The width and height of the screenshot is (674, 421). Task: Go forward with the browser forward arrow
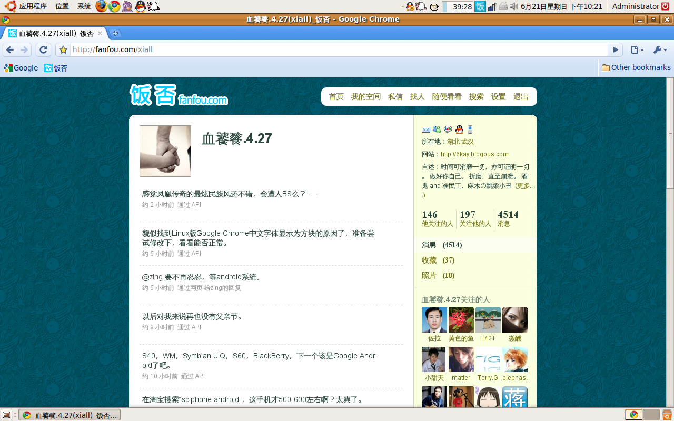coord(24,50)
